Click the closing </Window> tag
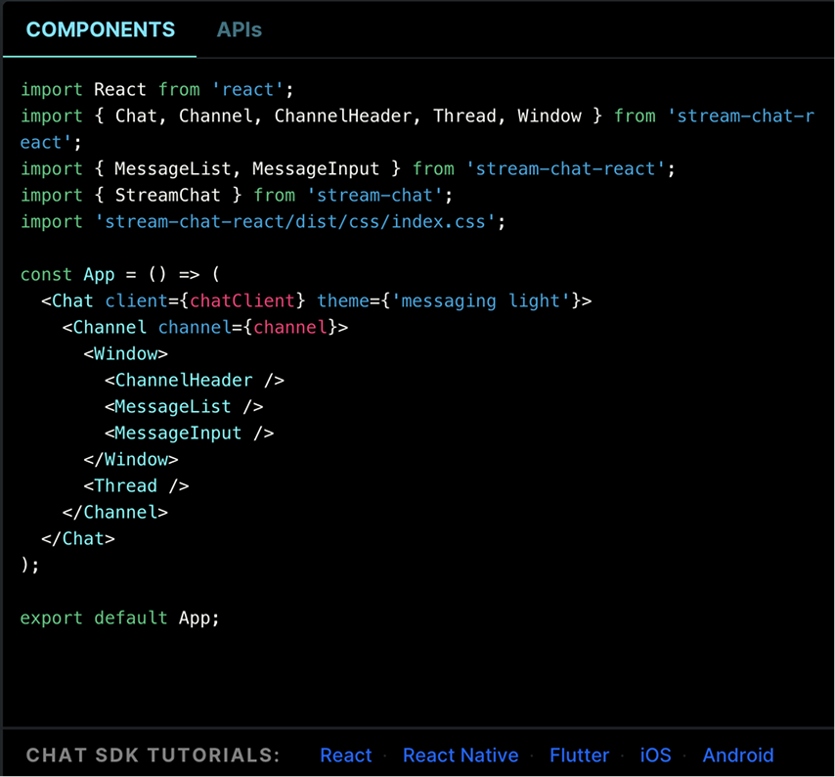Image resolution: width=835 pixels, height=777 pixels. [x=131, y=459]
